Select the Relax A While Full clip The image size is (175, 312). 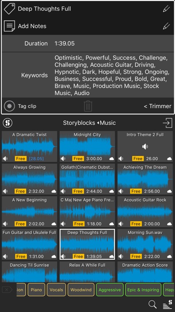tap(87, 272)
